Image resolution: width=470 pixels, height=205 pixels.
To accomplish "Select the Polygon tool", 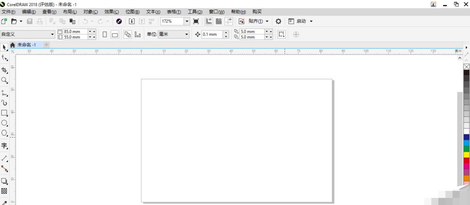I will [4, 133].
